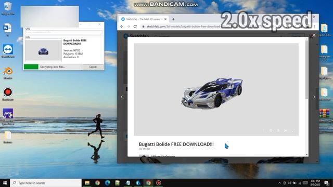Click the Bugatti Bolide FREE DOWNLOAD!!! title

tap(176, 144)
